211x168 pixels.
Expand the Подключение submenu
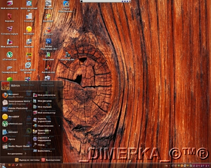tap(46, 125)
